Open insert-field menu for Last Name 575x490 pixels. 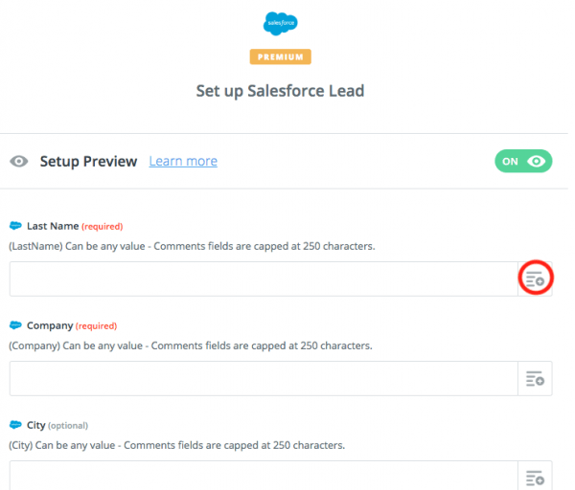535,278
